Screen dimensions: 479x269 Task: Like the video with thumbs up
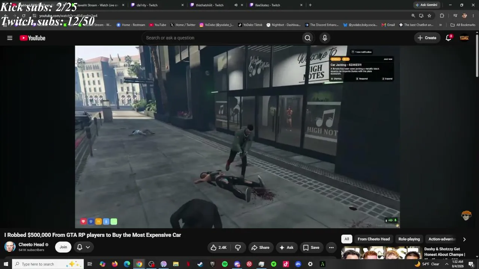tap(219, 247)
